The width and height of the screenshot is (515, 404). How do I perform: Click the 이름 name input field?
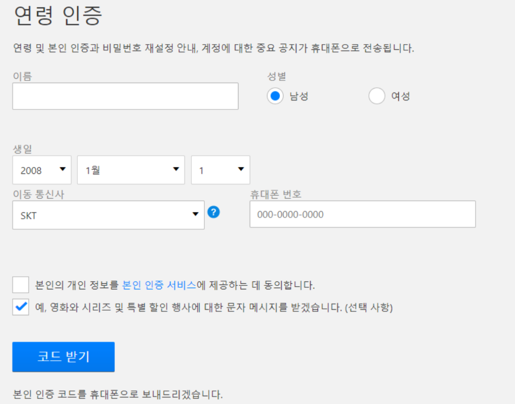coord(125,96)
